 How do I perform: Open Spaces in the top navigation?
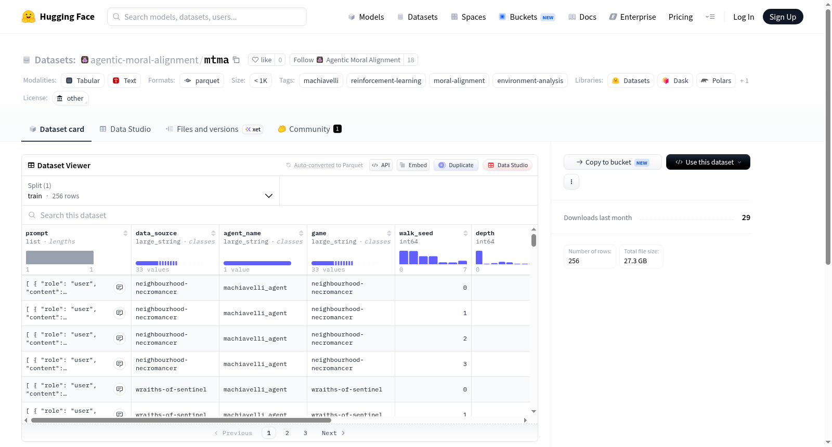[469, 17]
